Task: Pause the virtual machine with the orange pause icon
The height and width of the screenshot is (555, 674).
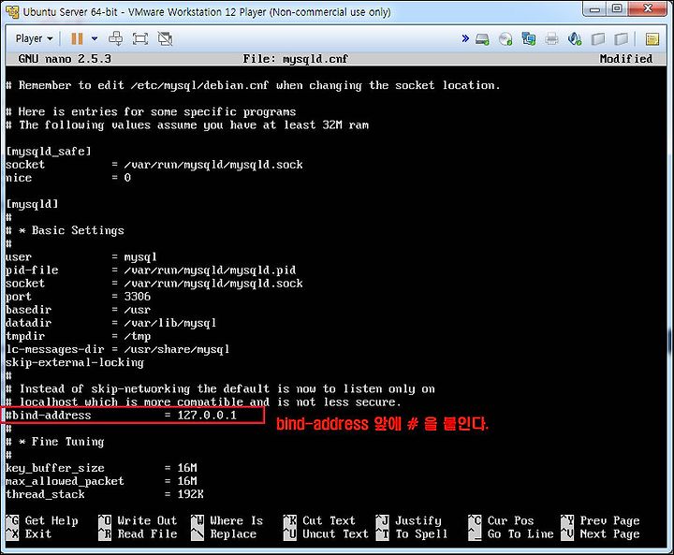Action: tap(77, 38)
